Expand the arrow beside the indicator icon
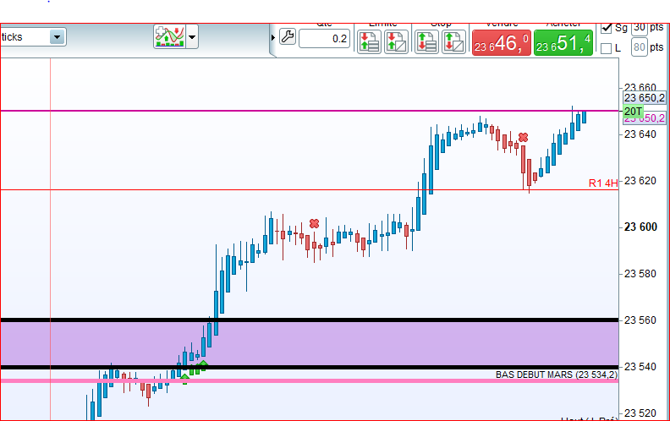The image size is (670, 421). click(192, 37)
